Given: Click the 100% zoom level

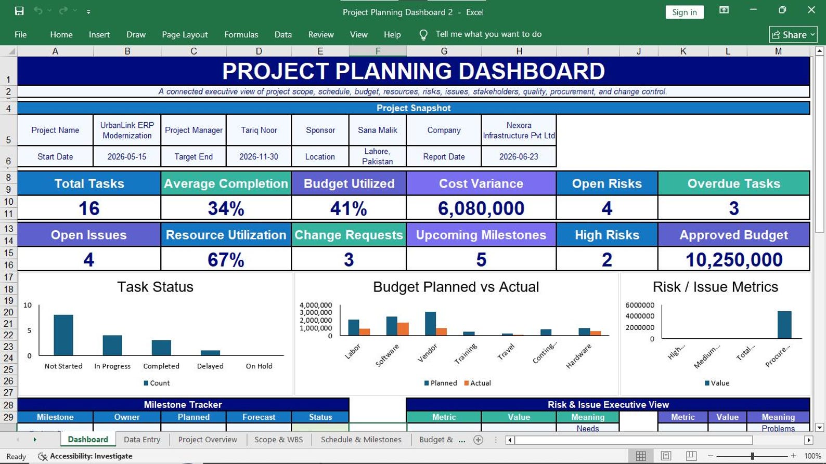Looking at the screenshot, I should click(812, 456).
